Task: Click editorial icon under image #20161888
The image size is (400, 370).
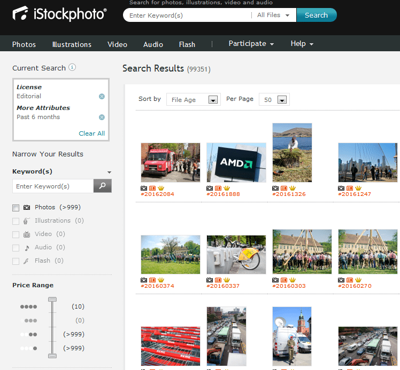Action: pos(218,188)
